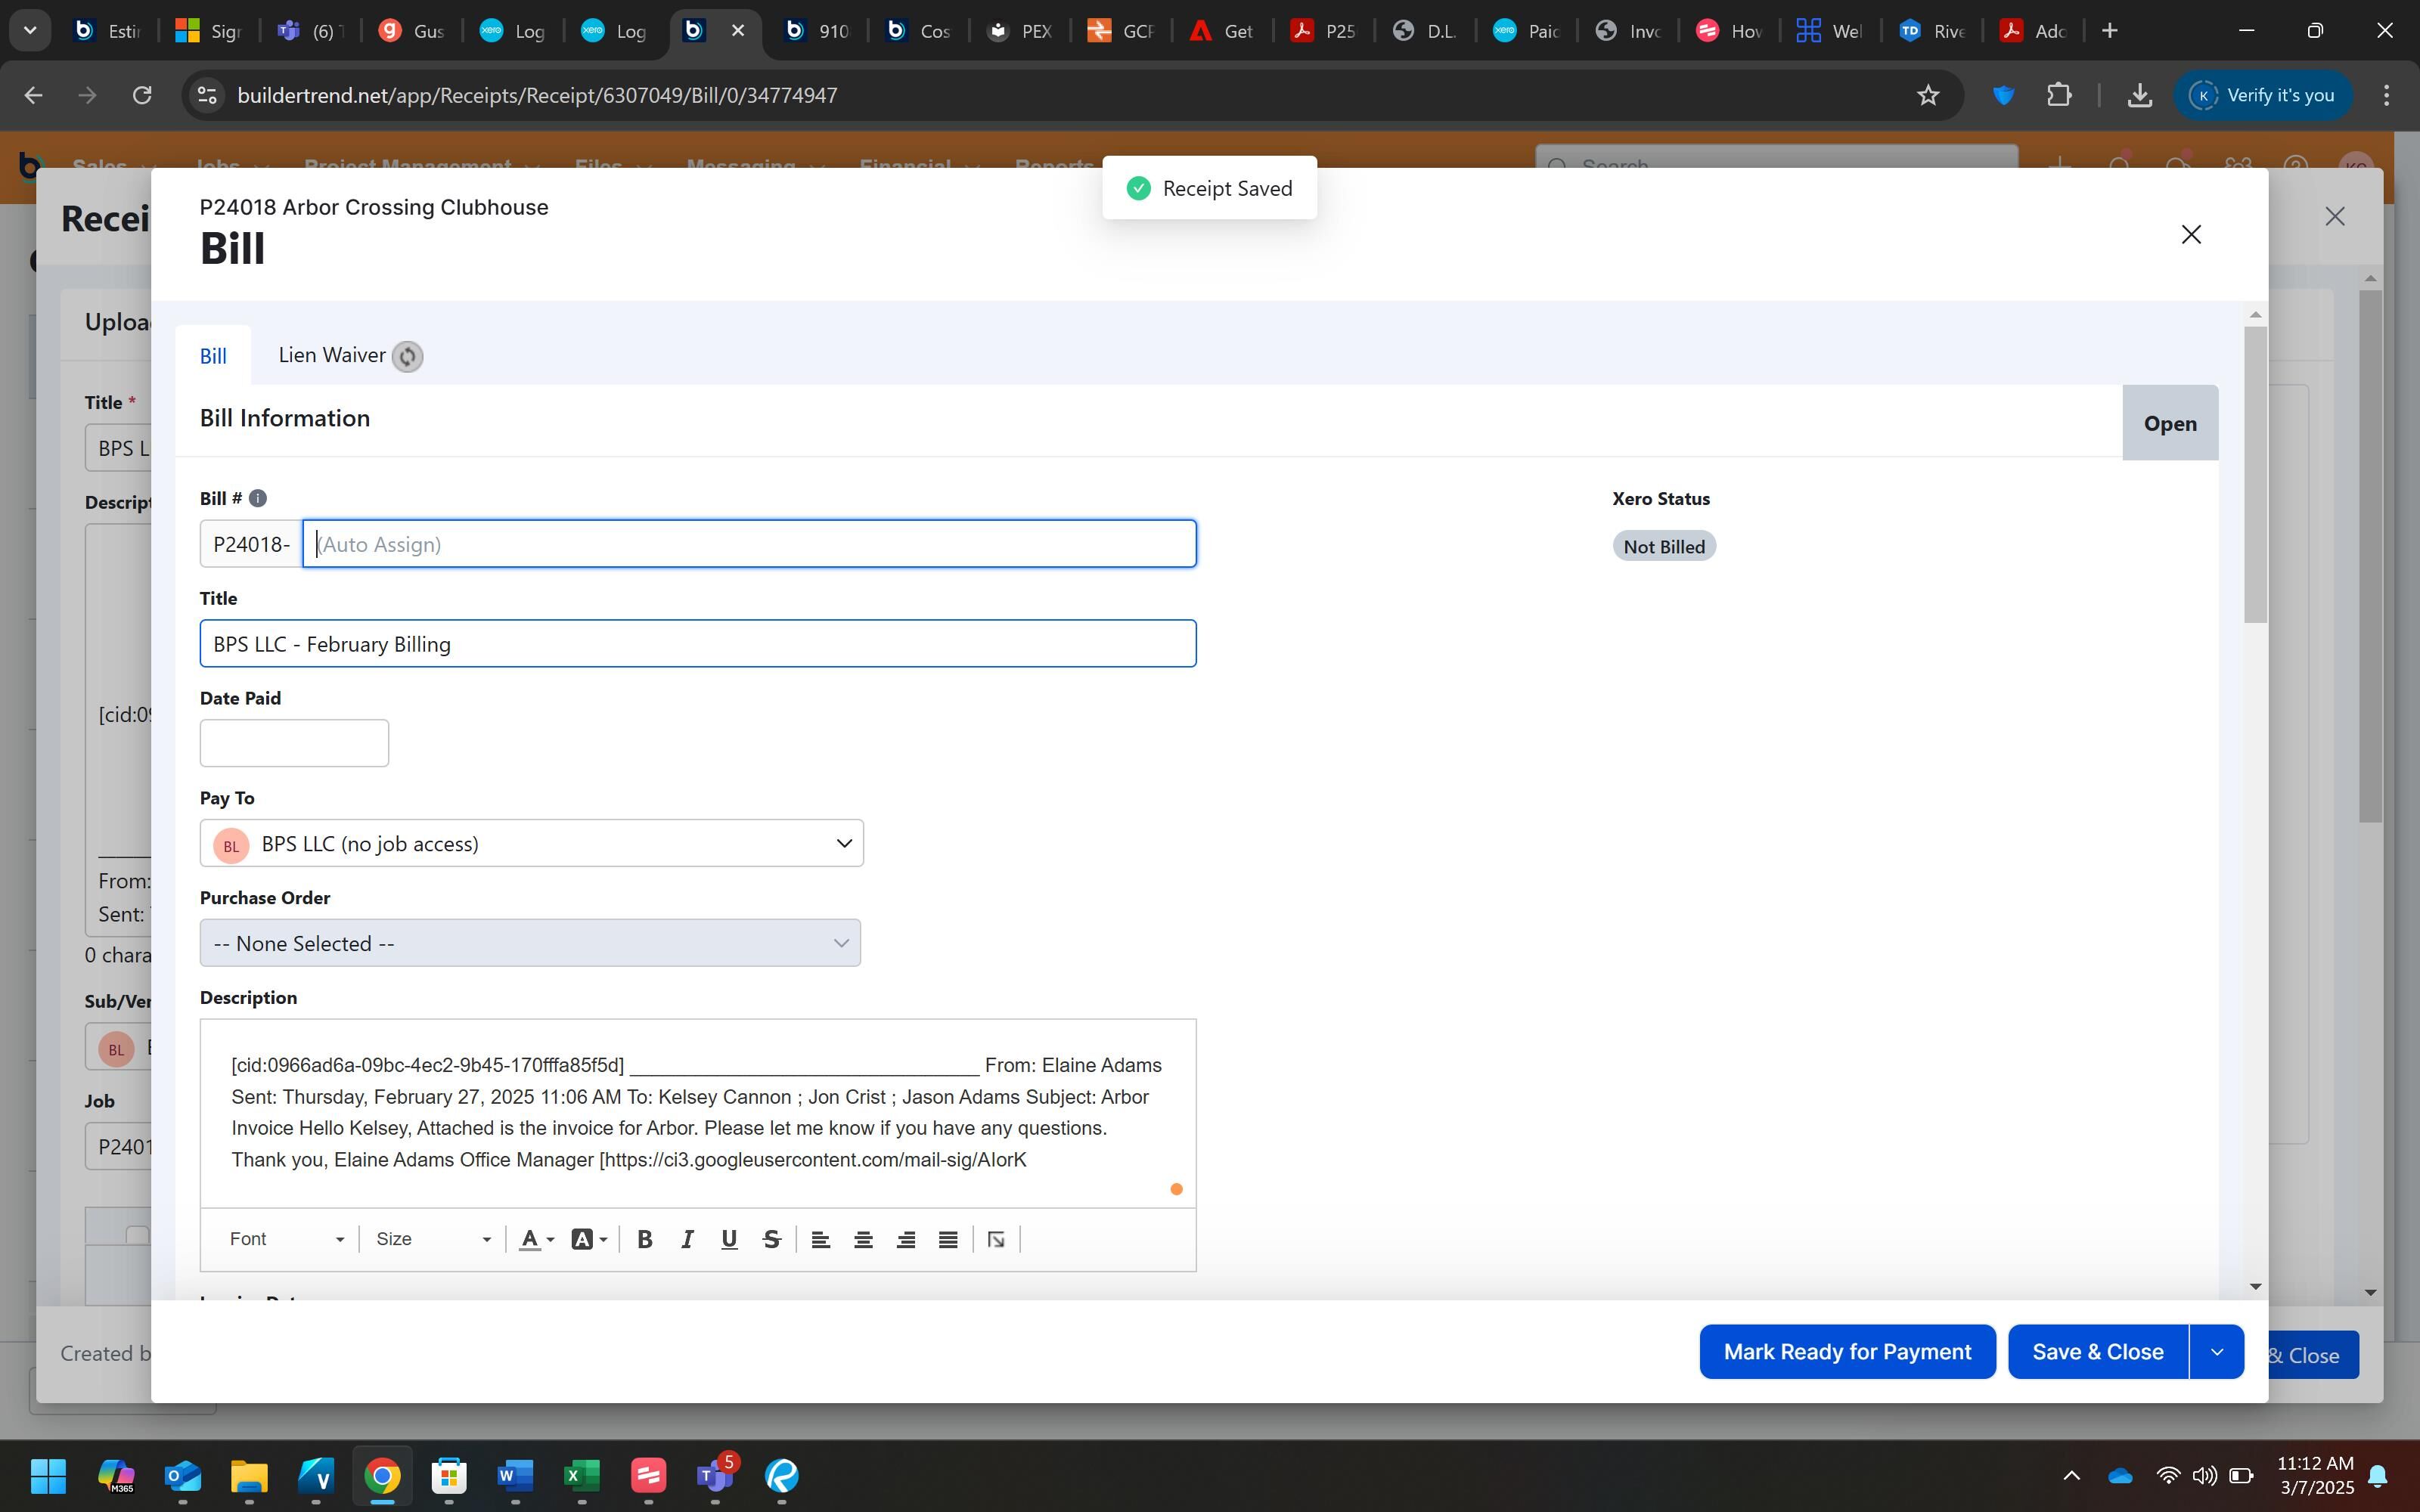The width and height of the screenshot is (2420, 1512).
Task: Select the Bill tab
Action: click(213, 357)
